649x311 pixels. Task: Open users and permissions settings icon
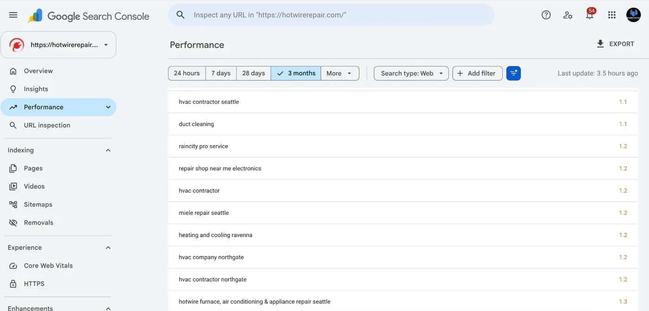(x=568, y=15)
